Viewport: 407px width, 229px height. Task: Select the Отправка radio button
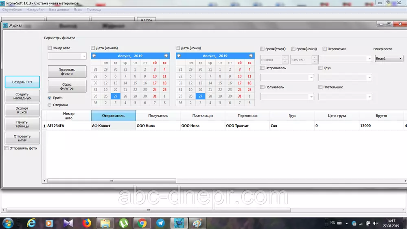tap(50, 105)
